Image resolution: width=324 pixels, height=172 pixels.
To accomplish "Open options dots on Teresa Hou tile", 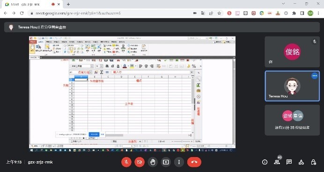I will point(315,76).
